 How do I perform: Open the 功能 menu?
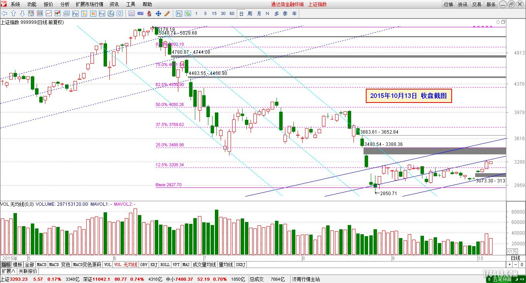pyautogui.click(x=32, y=4)
